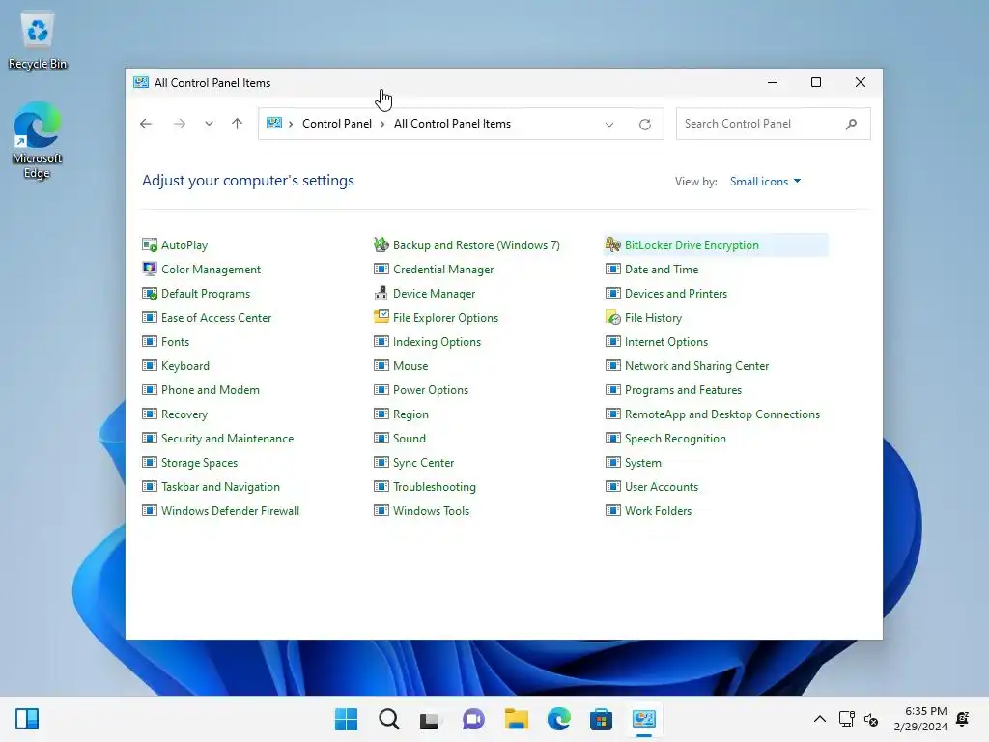This screenshot has height=742, width=989.
Task: Open the View by Small icons dropdown
Action: coord(765,181)
